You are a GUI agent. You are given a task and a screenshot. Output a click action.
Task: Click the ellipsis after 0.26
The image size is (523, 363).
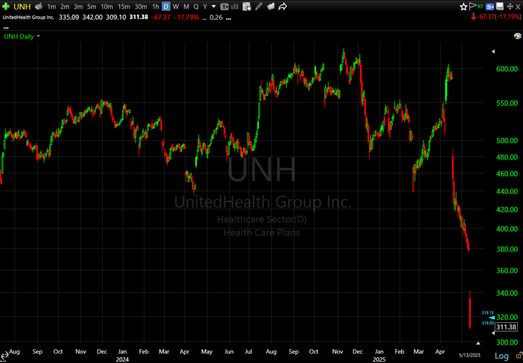[x=229, y=18]
